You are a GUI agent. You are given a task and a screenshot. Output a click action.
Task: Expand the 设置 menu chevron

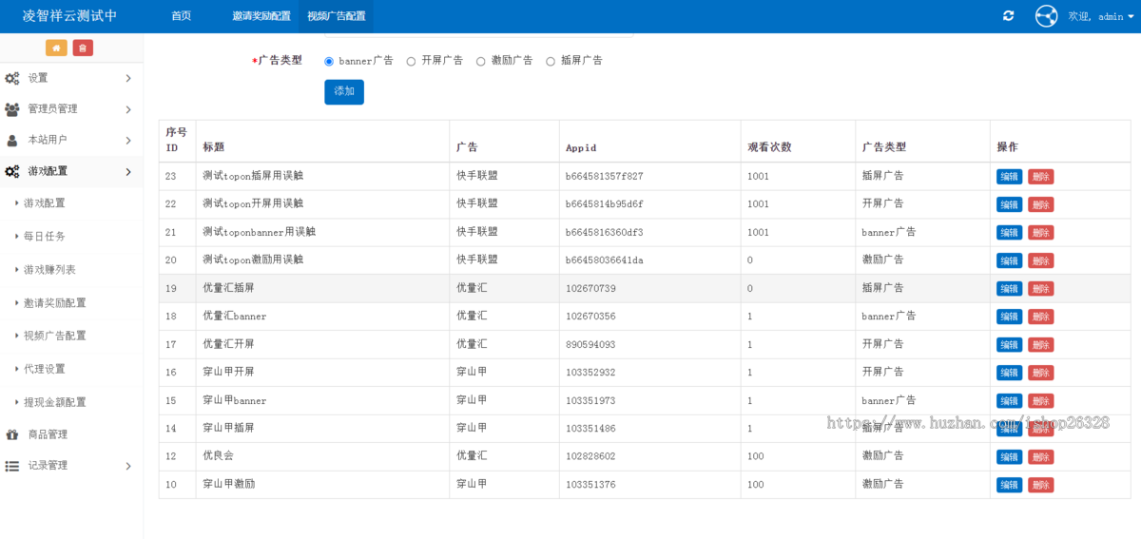pyautogui.click(x=128, y=78)
